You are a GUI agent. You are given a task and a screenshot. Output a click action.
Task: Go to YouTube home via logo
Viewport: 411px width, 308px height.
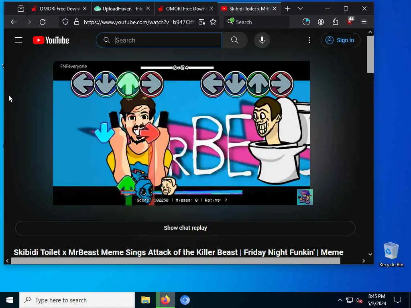point(51,41)
